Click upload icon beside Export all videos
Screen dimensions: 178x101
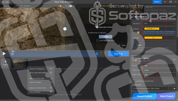(51, 82)
